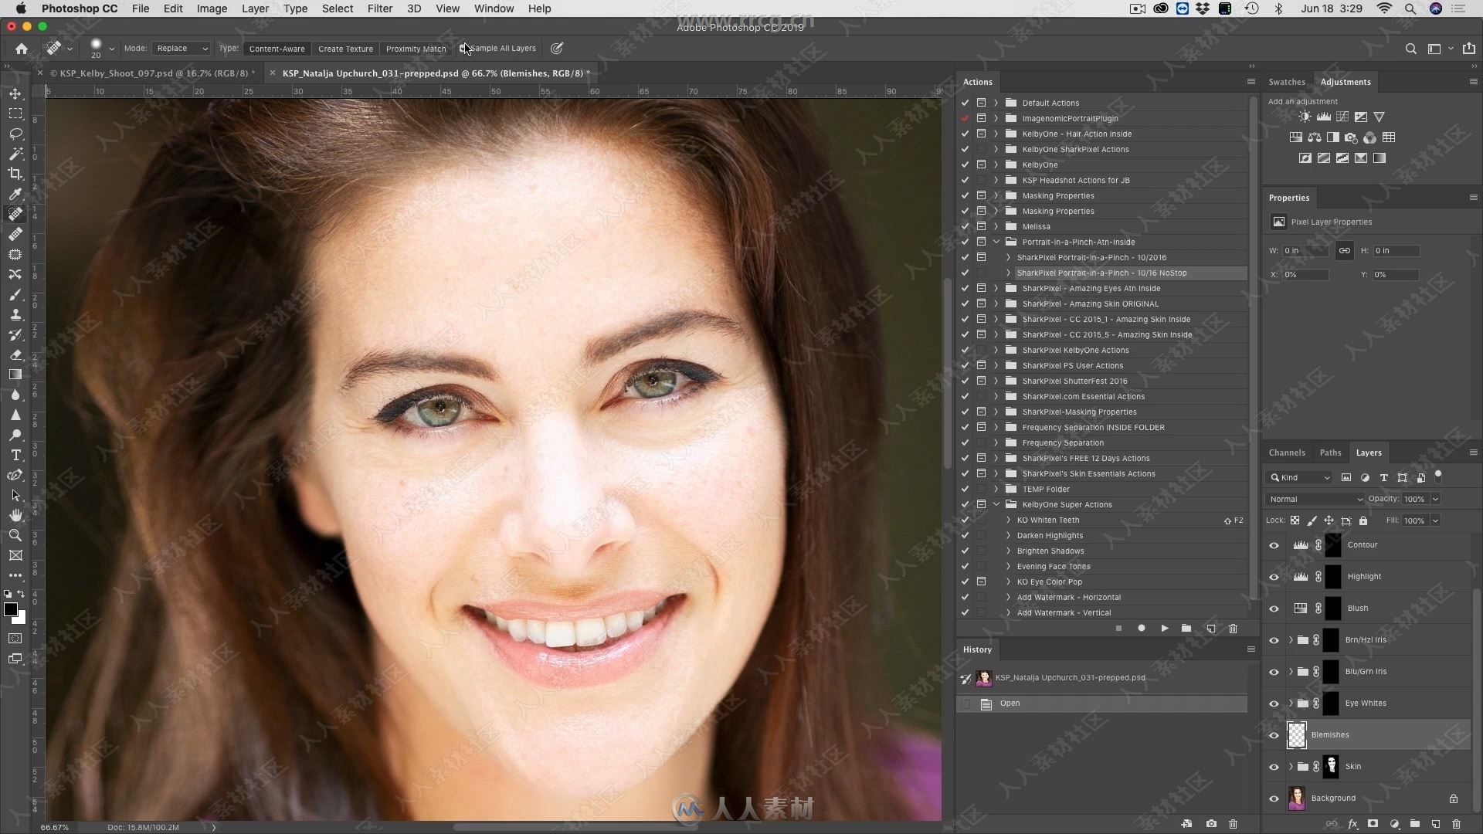1483x834 pixels.
Task: Open the Filter menu
Action: pyautogui.click(x=379, y=8)
